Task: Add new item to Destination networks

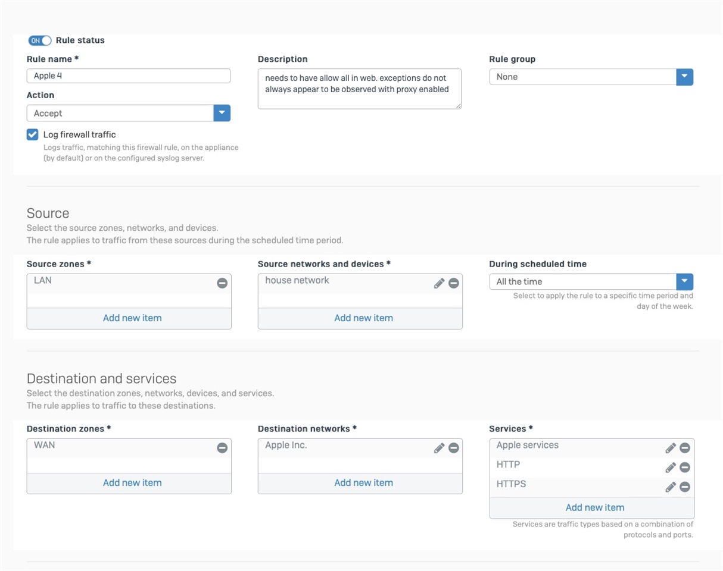Action: click(363, 482)
